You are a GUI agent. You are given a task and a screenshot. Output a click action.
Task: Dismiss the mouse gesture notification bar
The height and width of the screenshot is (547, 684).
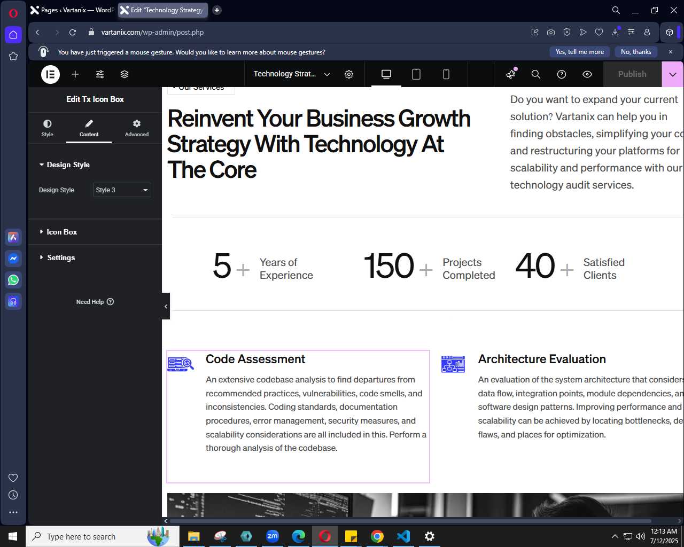[x=671, y=52]
